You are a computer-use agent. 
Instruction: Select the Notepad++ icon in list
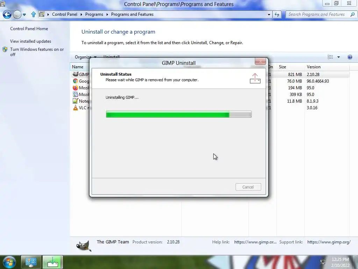(x=76, y=101)
